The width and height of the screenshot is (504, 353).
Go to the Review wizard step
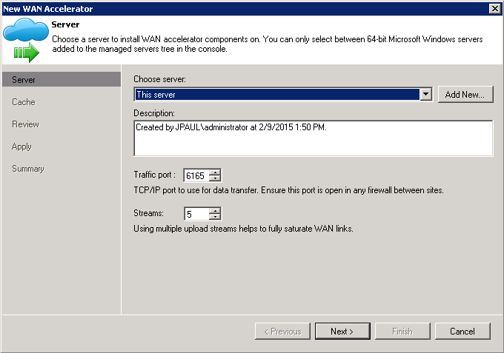25,124
